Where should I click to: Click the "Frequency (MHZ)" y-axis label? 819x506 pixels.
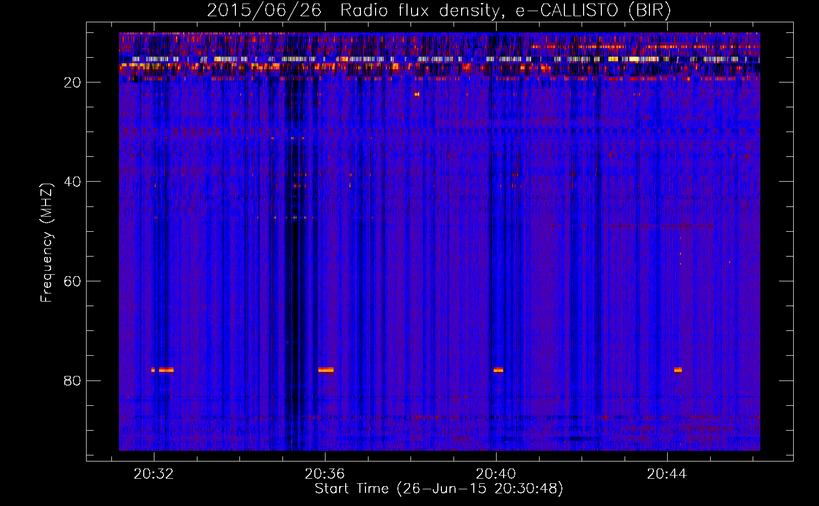[47, 243]
